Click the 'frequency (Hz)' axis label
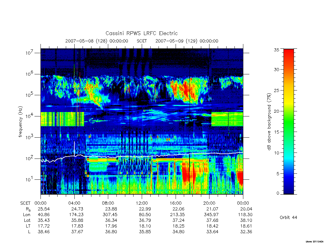This screenshot has height=243, width=324. 20,122
